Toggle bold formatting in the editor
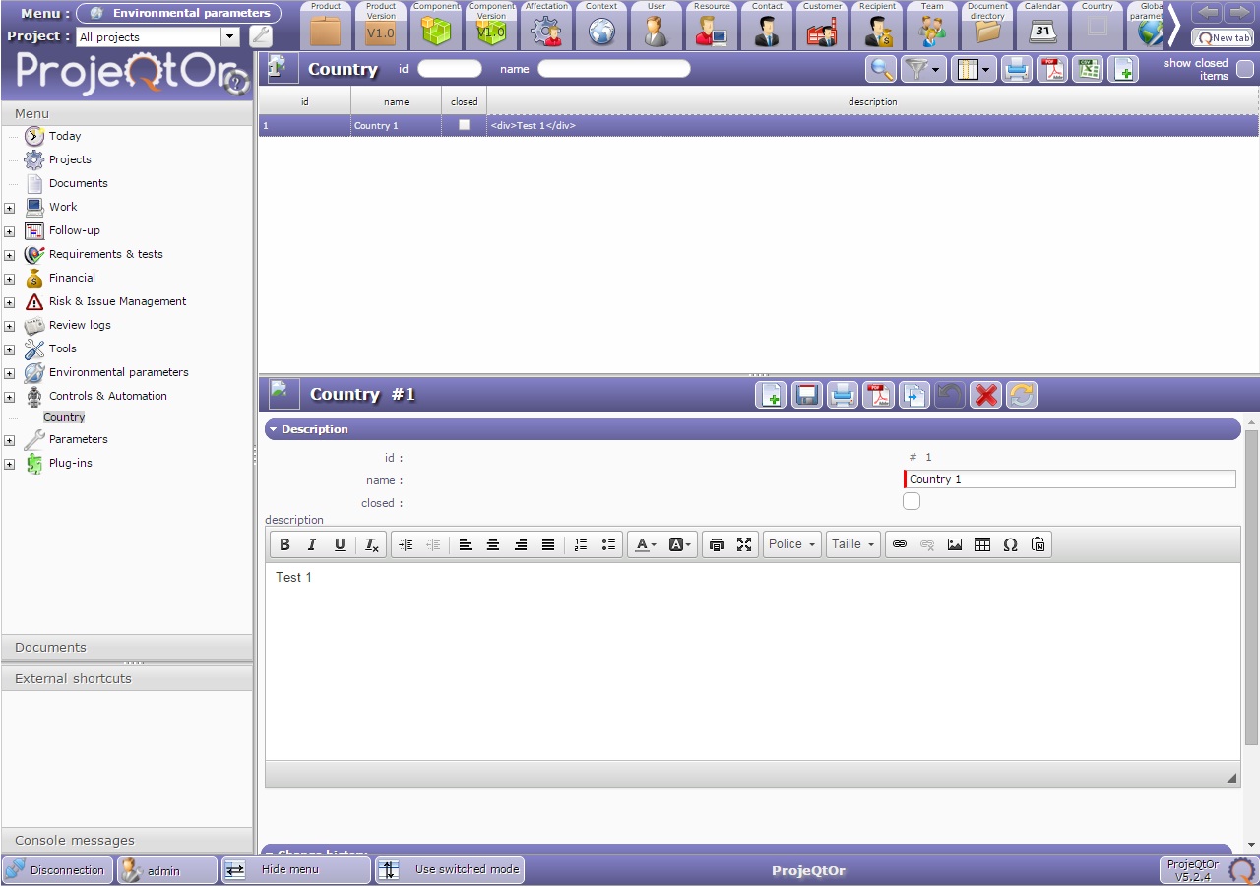 click(x=284, y=544)
